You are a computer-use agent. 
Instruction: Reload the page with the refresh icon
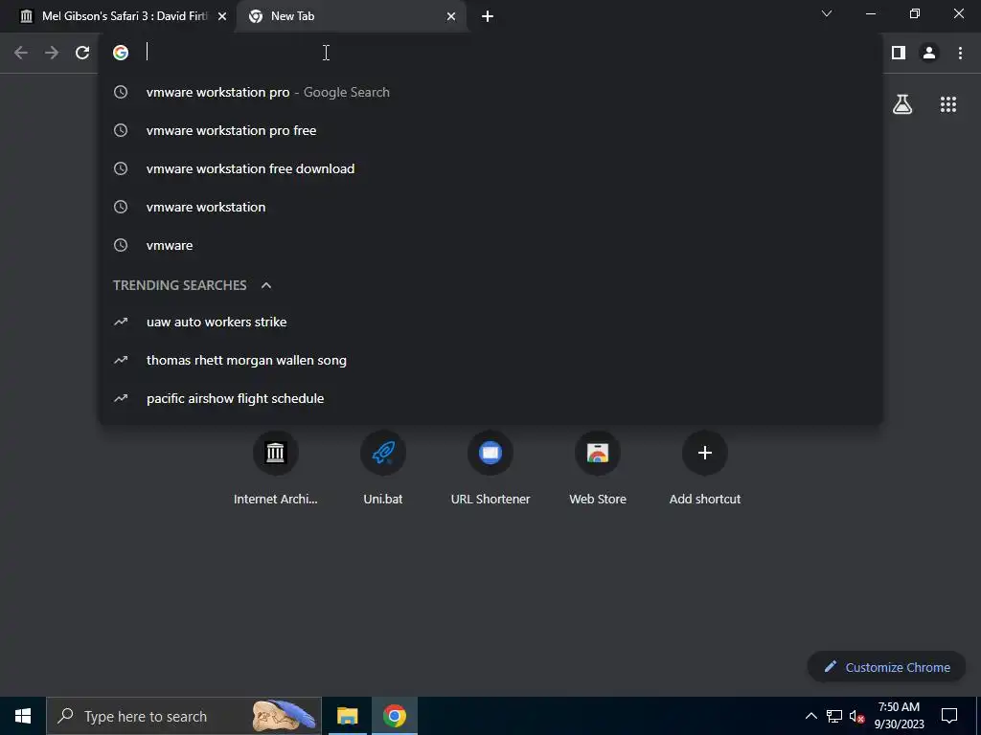coord(82,53)
